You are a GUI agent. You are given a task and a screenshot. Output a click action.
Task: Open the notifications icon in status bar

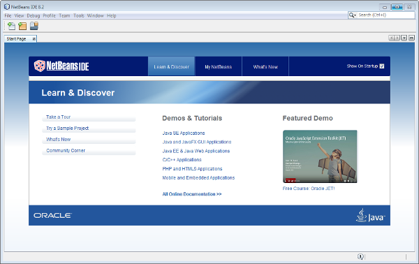[360, 256]
